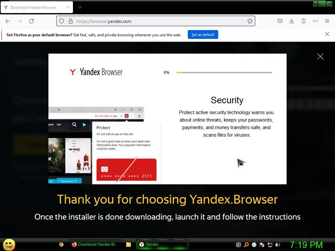Launch Chrome from the taskbar
335x251 pixels.
tap(61, 244)
